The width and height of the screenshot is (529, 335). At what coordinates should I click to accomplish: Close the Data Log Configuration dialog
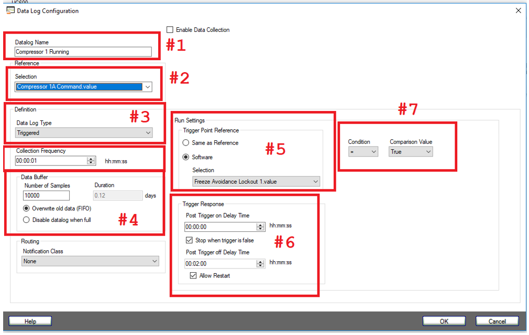[519, 10]
